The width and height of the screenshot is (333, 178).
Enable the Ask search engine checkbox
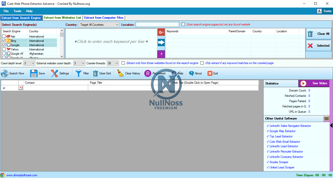[x=4, y=37]
